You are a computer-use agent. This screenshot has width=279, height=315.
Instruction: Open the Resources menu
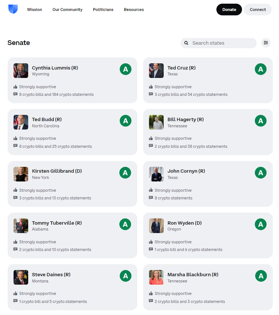tap(134, 10)
